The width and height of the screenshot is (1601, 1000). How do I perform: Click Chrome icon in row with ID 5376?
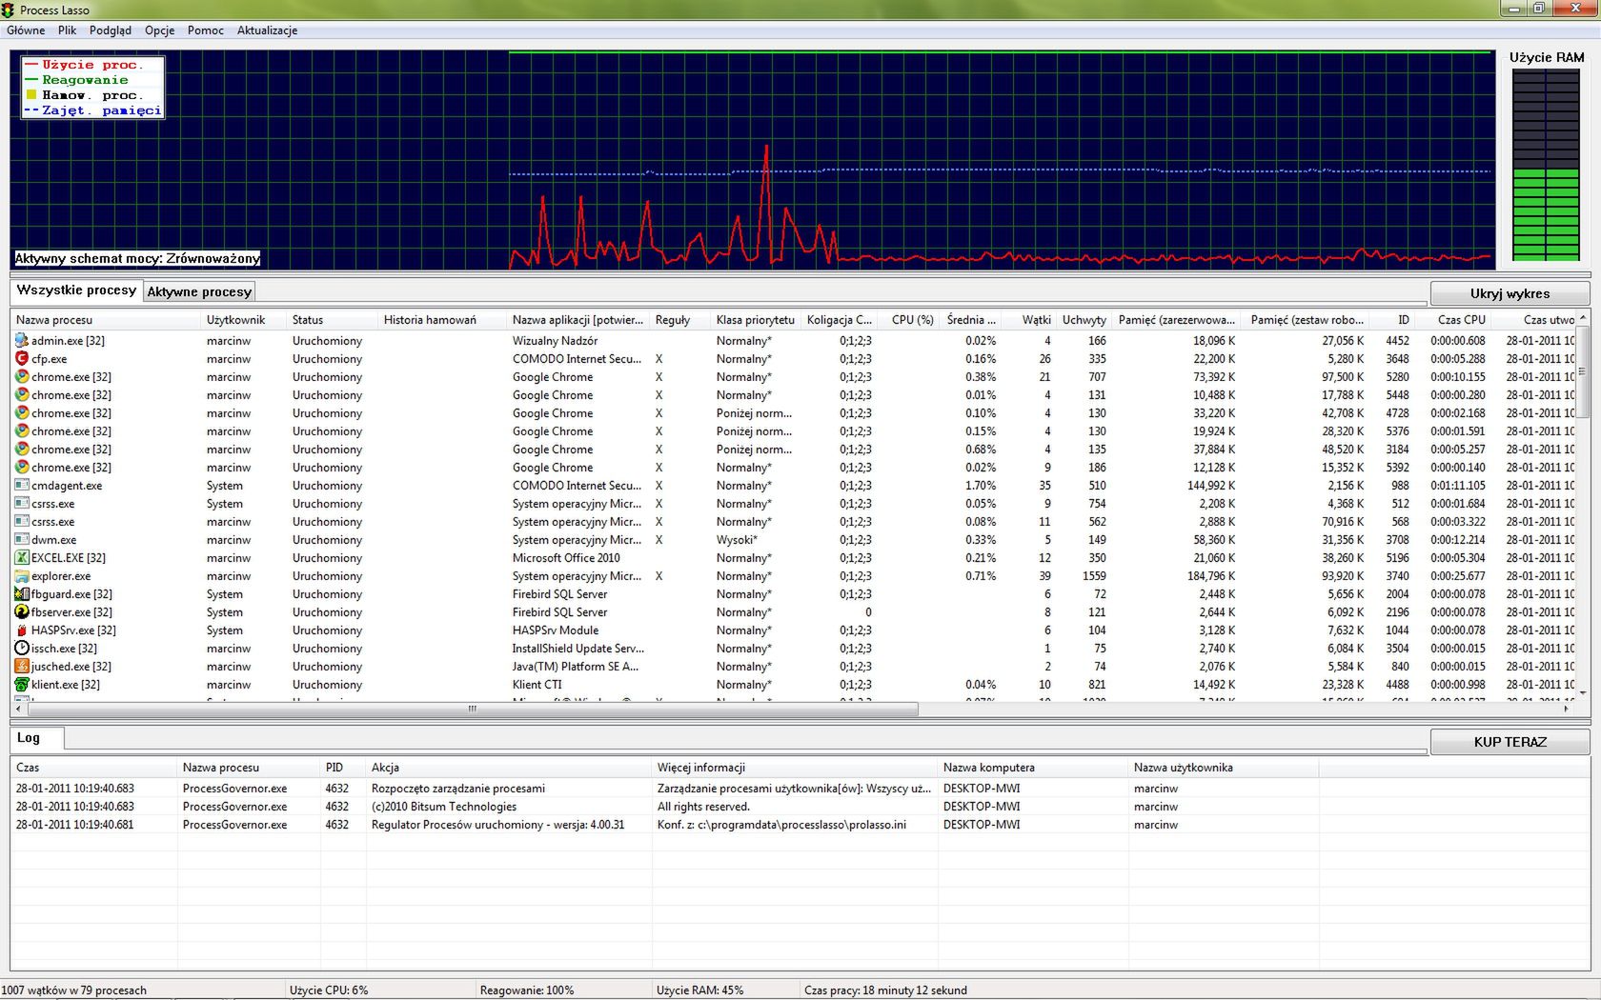click(x=22, y=430)
